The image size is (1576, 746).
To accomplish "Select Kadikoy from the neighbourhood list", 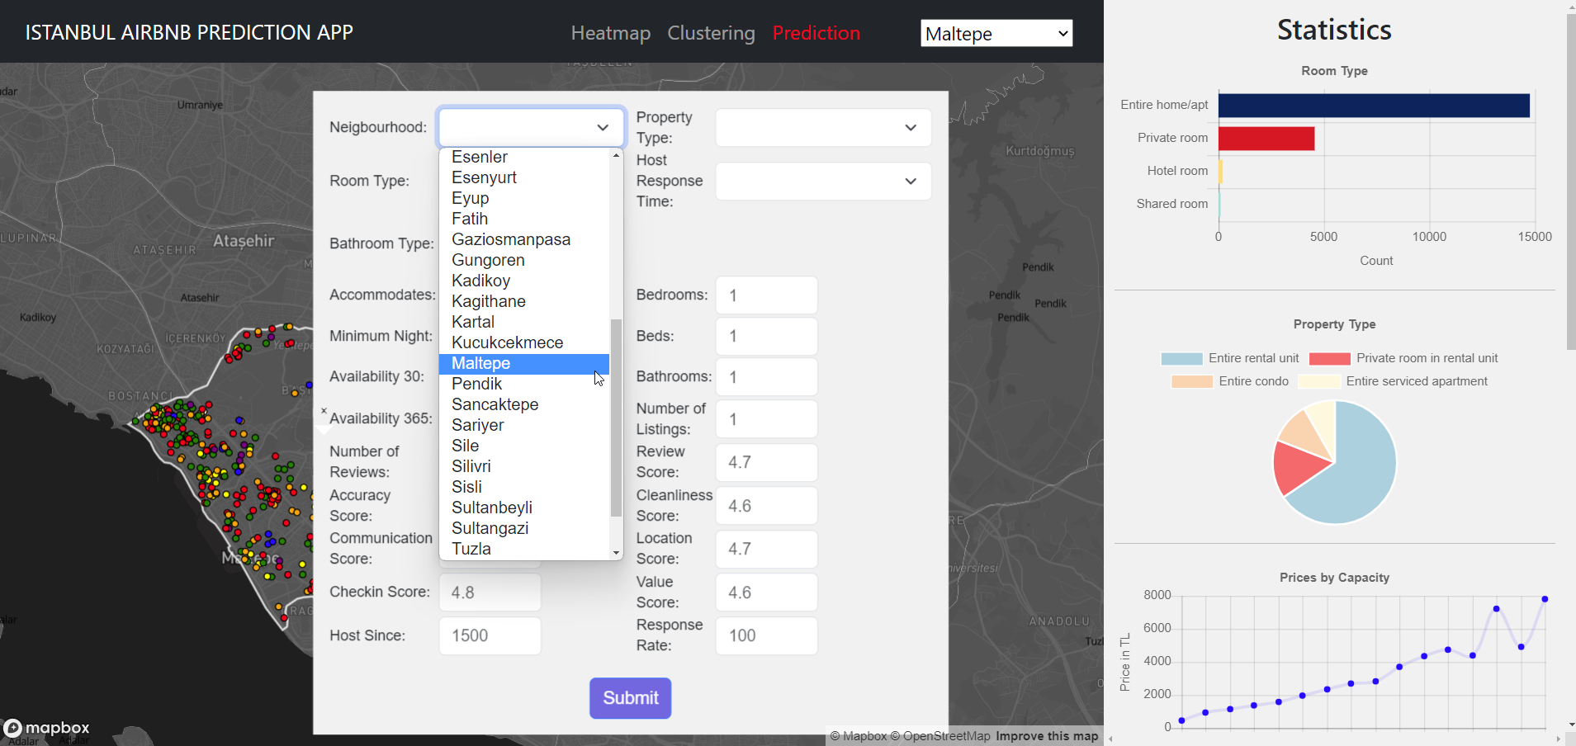I will coord(481,281).
